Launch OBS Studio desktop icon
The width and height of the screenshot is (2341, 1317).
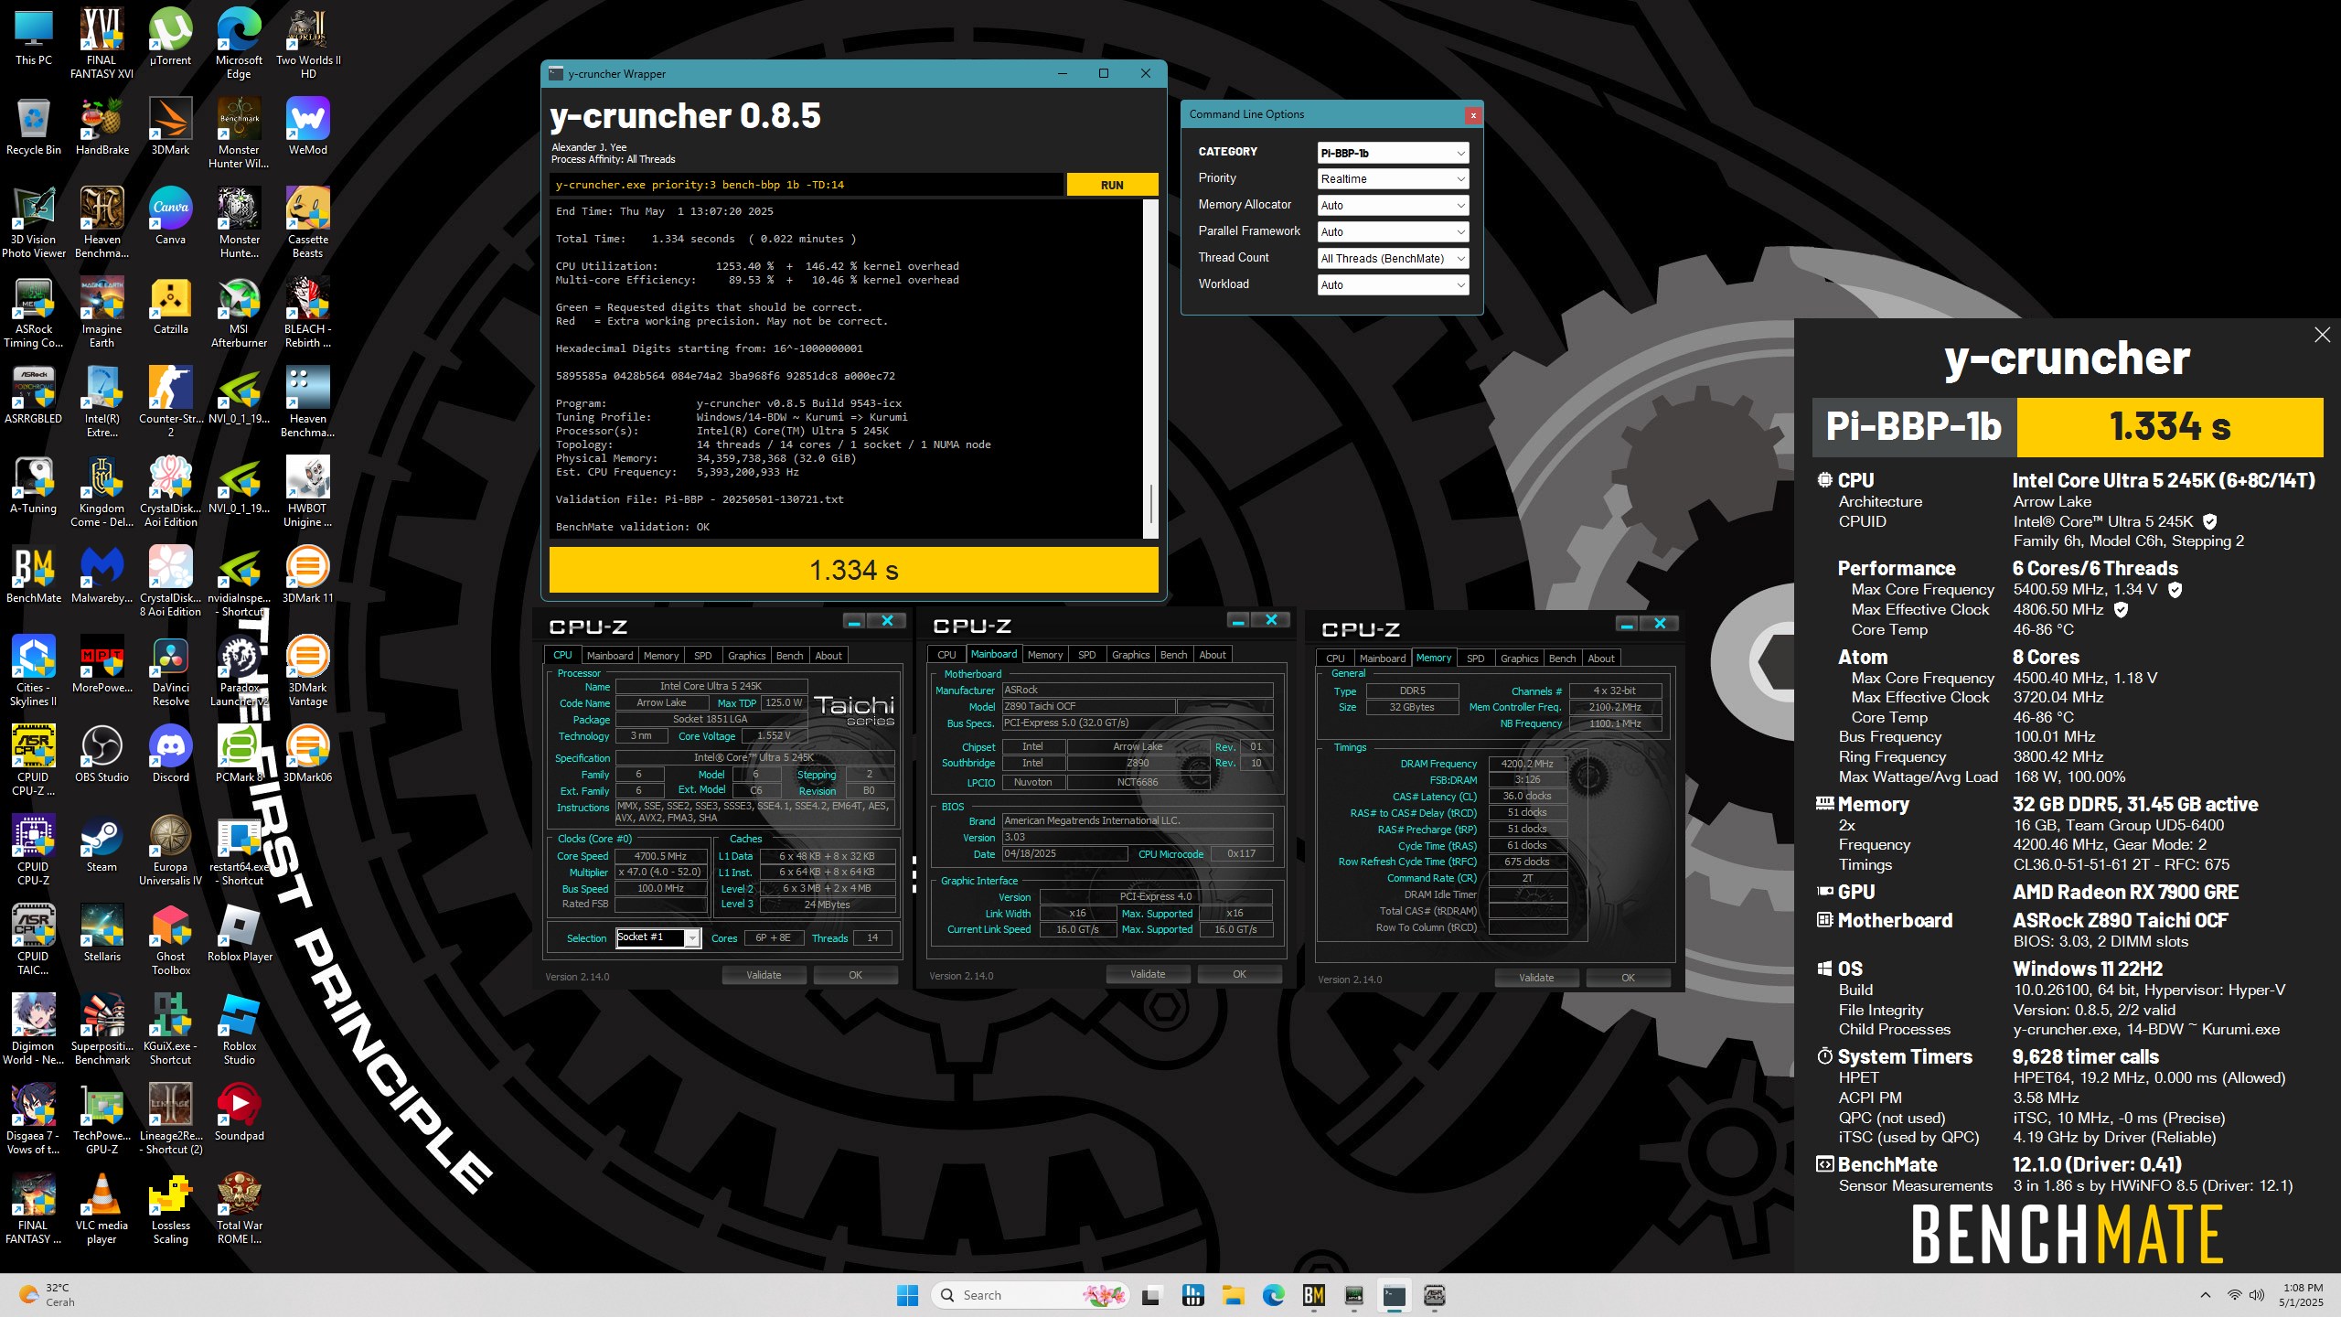pyautogui.click(x=102, y=755)
